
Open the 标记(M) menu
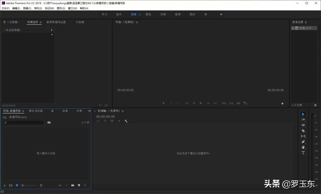[50, 9]
